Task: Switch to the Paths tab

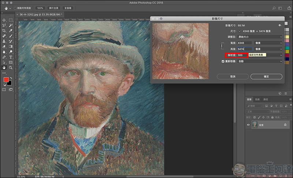Action: point(266,99)
